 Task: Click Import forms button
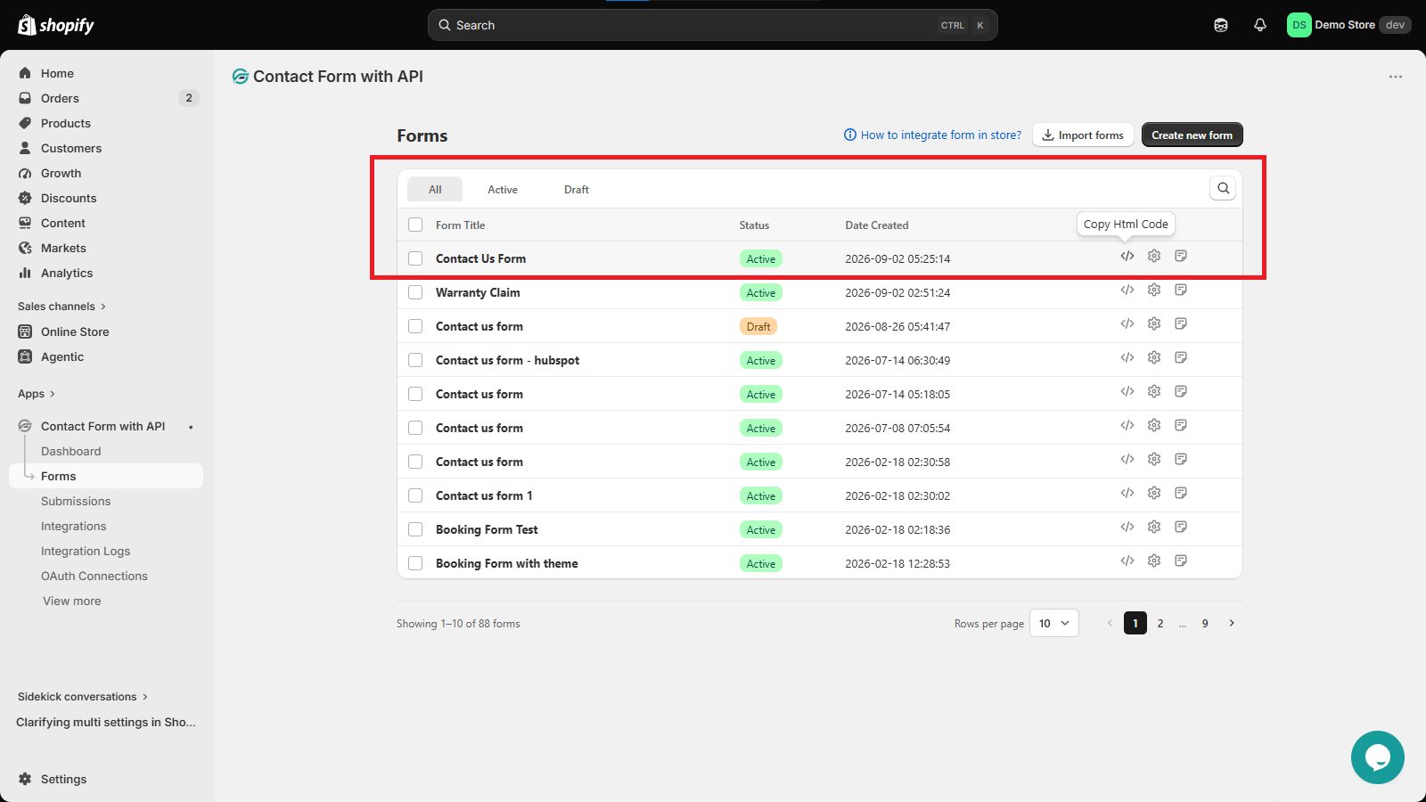[1083, 135]
